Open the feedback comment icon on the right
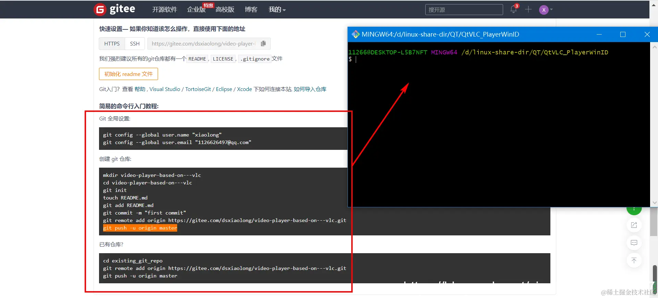The width and height of the screenshot is (658, 298). [634, 243]
